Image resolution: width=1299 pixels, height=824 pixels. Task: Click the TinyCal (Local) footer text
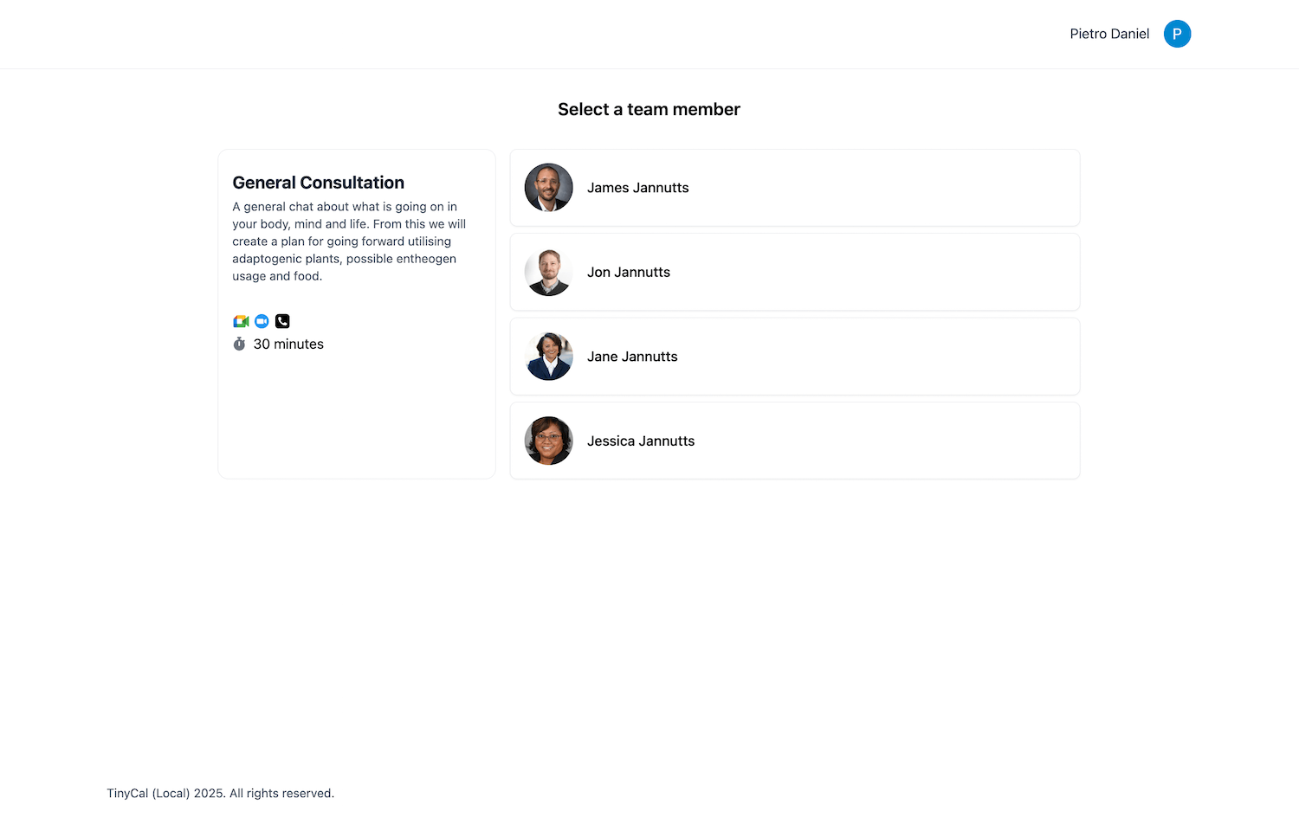coord(220,793)
